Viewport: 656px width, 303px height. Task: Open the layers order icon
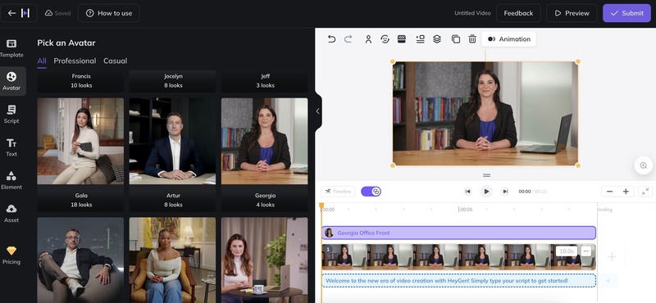[x=437, y=39]
